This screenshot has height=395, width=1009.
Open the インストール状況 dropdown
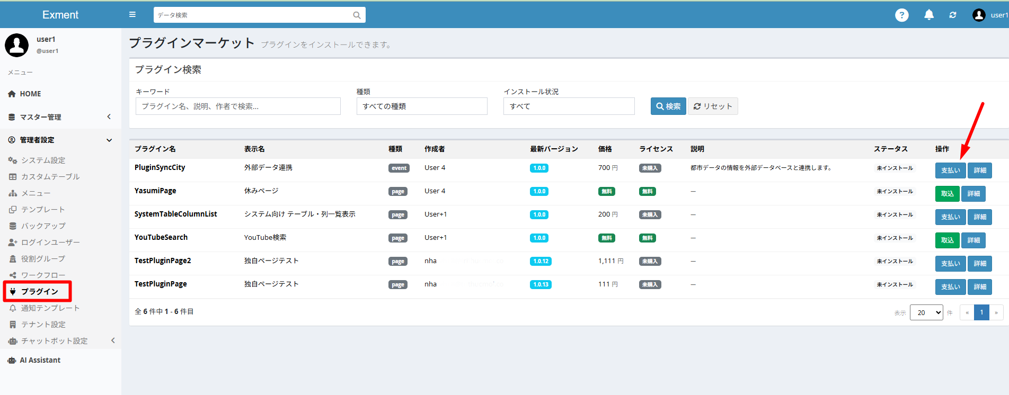point(569,106)
